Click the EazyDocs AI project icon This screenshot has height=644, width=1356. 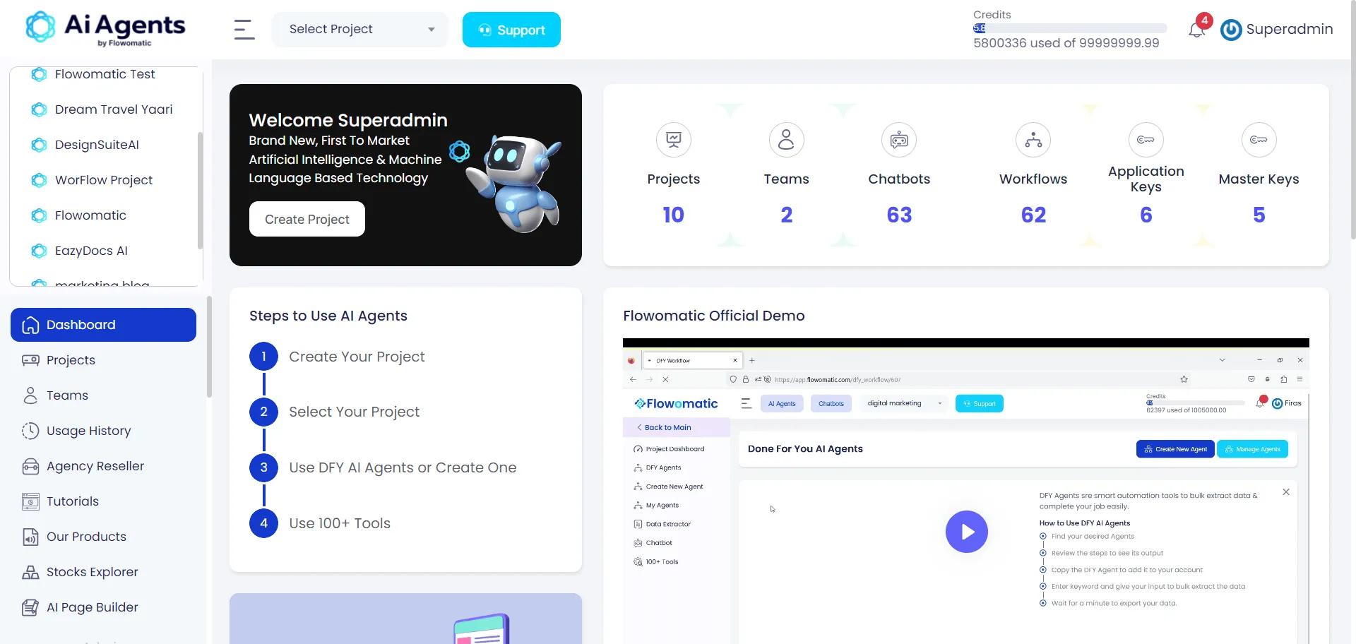click(x=40, y=251)
